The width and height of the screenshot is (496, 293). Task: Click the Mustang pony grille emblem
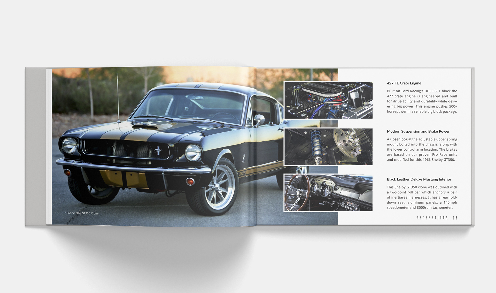click(159, 150)
